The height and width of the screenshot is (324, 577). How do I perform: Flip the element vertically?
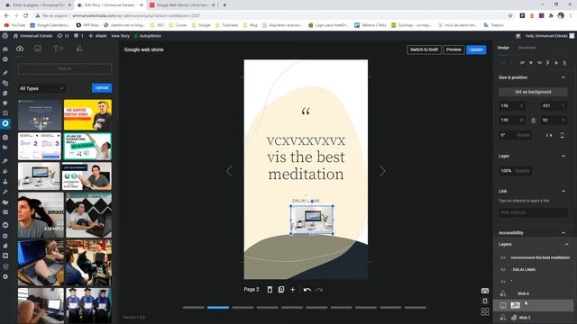[563, 135]
